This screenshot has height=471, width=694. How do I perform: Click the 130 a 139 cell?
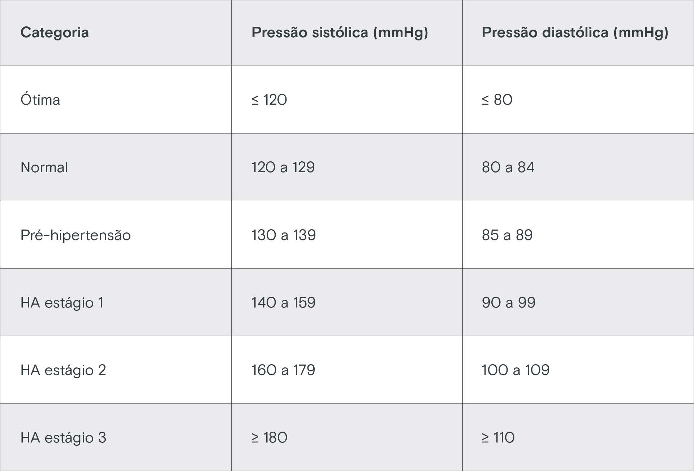284,235
